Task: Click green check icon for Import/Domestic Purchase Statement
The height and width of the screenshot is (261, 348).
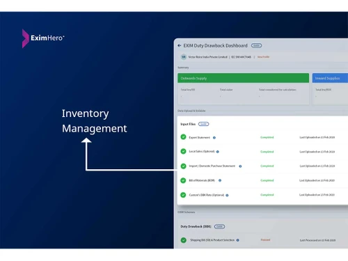Action: click(183, 166)
